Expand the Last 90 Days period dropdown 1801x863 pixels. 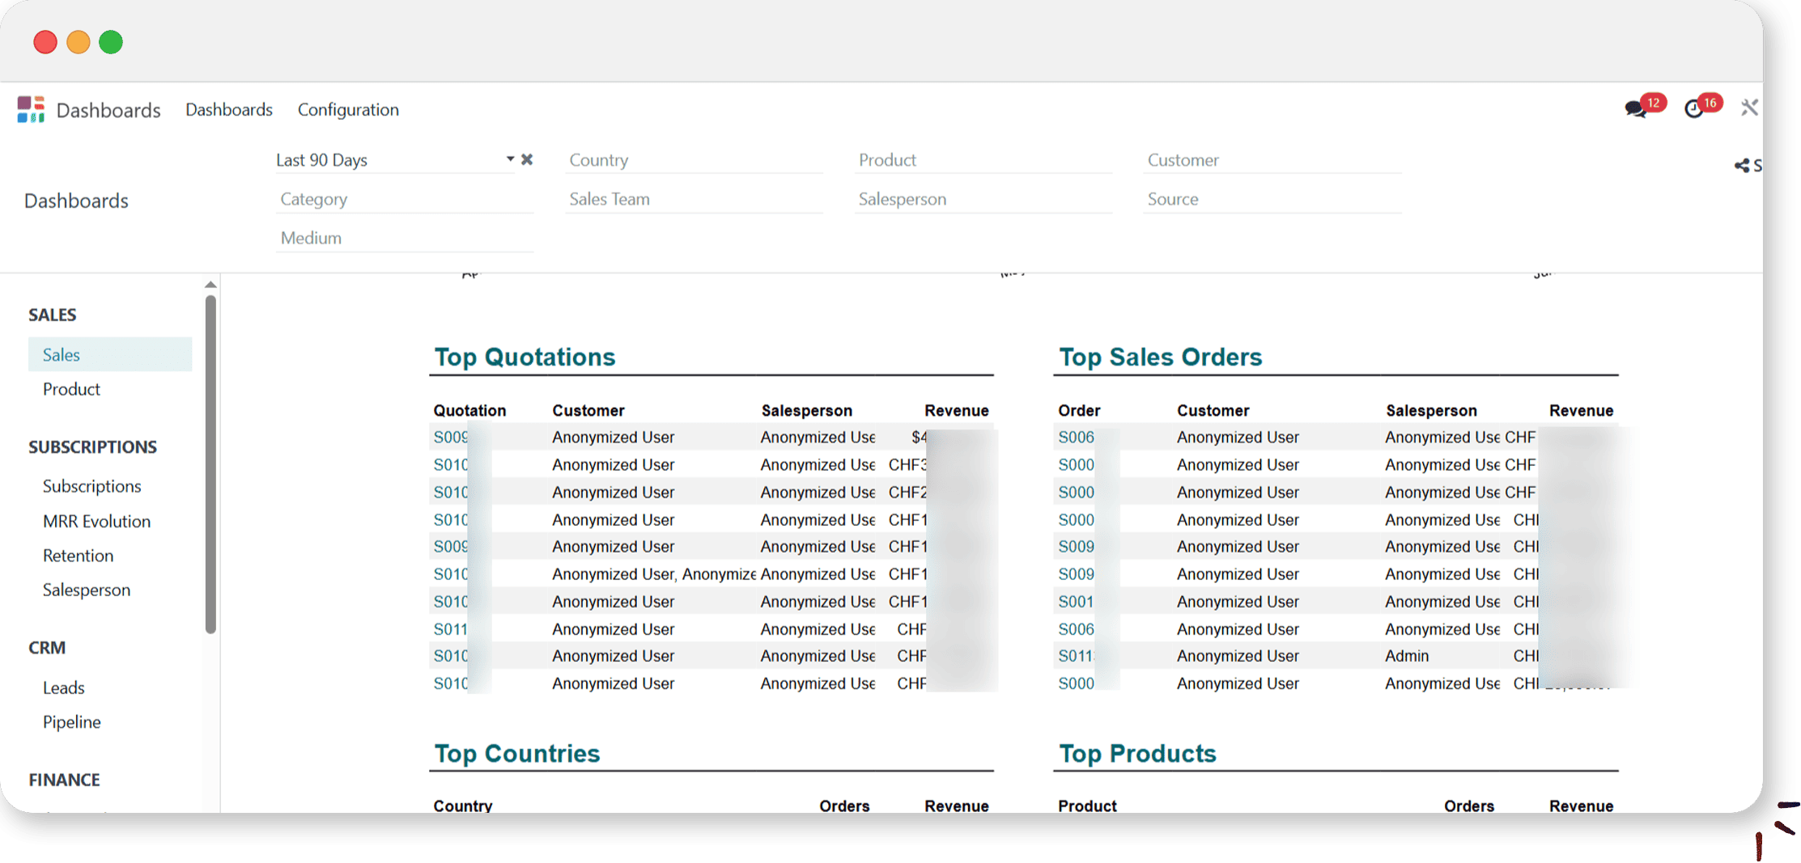(510, 159)
